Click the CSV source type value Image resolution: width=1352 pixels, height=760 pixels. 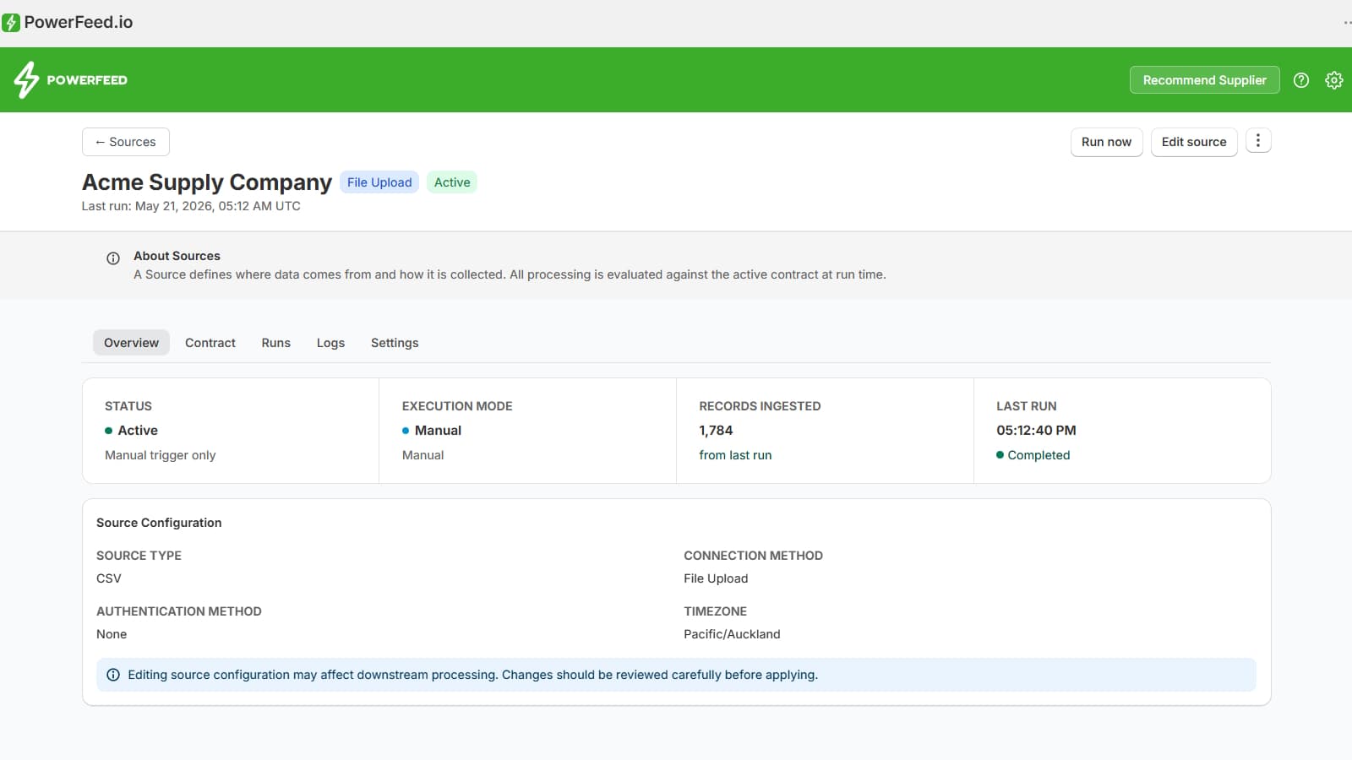click(109, 578)
